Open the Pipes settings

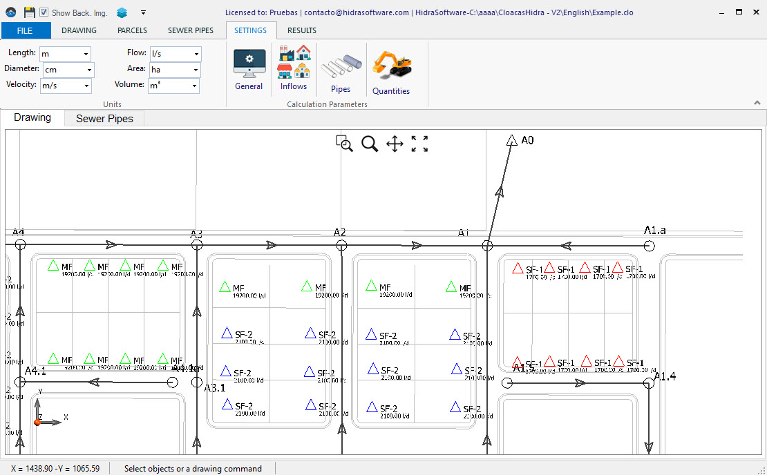340,68
